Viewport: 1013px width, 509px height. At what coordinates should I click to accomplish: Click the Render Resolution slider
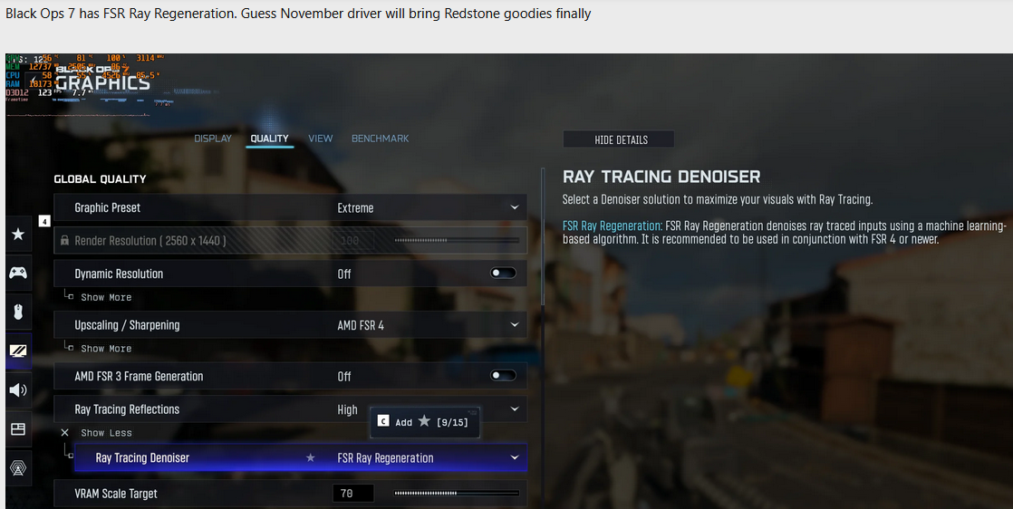coord(457,240)
